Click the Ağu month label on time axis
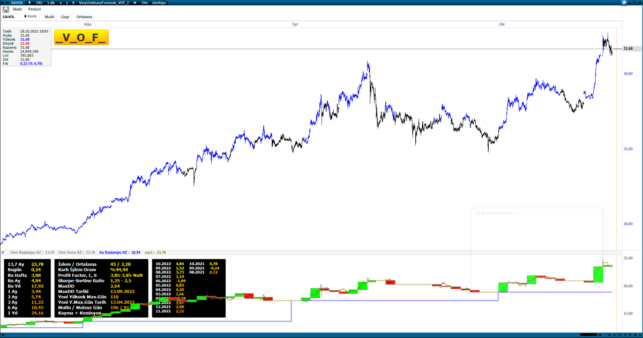The height and width of the screenshot is (338, 643). [x=87, y=24]
